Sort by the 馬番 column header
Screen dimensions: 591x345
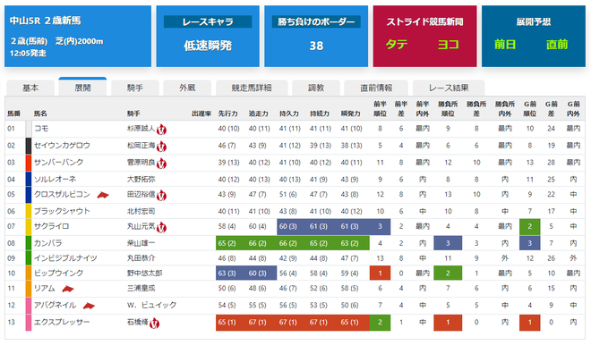[14, 114]
